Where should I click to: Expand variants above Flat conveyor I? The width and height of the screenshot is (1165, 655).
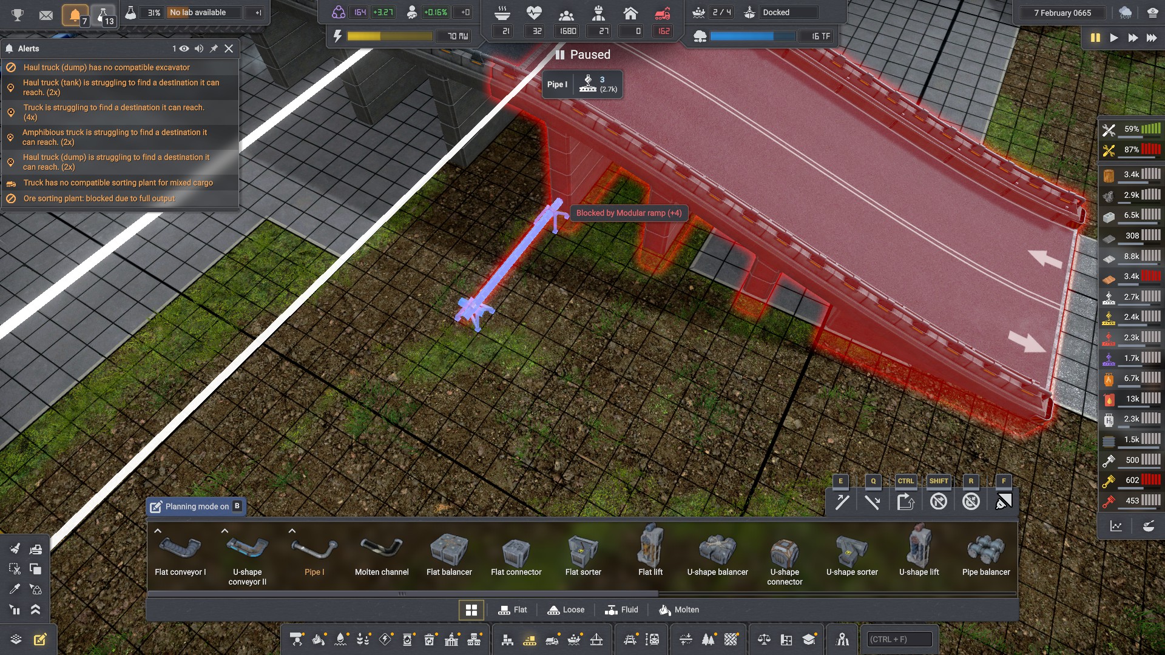[x=158, y=531]
